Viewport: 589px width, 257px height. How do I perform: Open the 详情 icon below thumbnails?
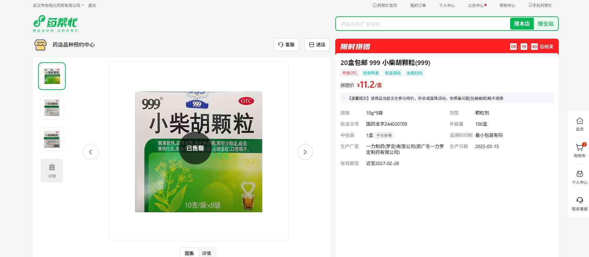click(x=52, y=171)
